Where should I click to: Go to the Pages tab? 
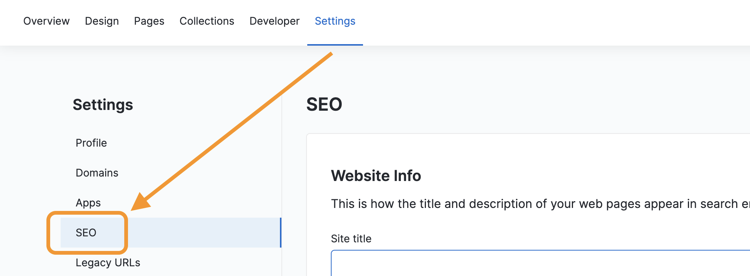point(149,21)
